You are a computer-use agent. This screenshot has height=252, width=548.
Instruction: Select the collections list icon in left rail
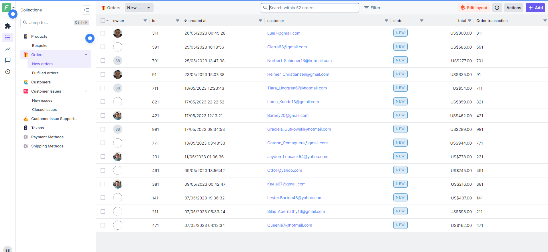click(8, 37)
